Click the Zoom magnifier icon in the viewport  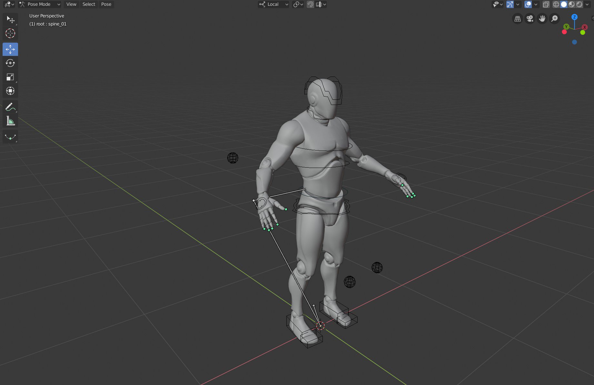point(554,18)
